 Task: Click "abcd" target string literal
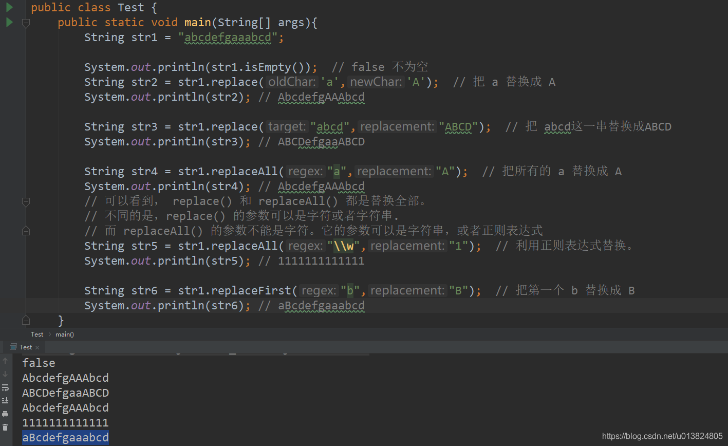pos(330,127)
